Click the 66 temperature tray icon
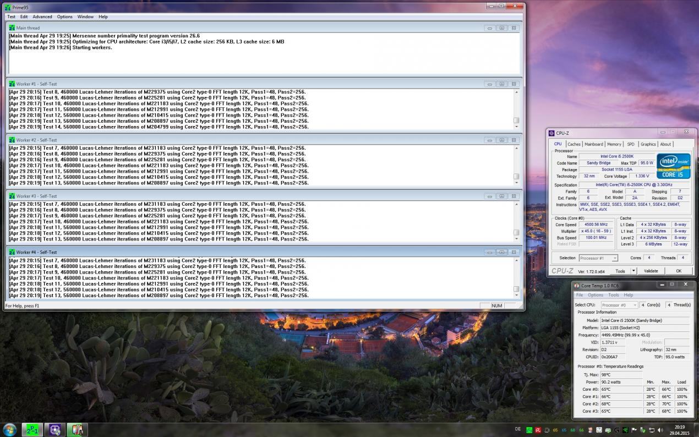 581,430
